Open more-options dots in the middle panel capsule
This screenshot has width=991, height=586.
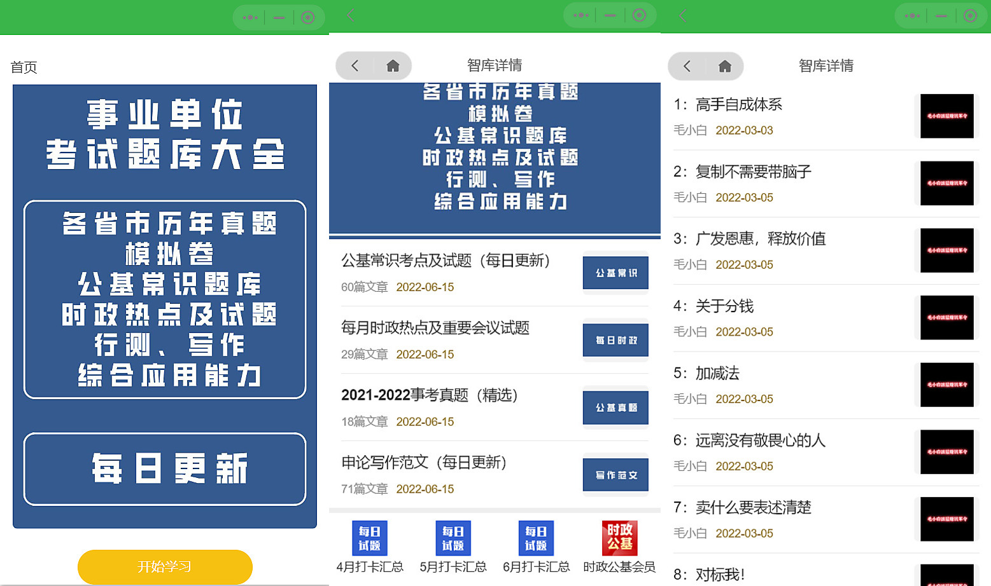[581, 15]
